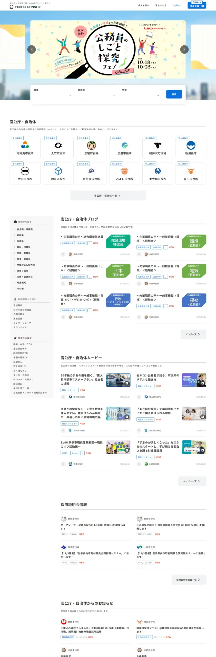
Task: Go to previous carousel banner slide
Action: [x=32, y=50]
